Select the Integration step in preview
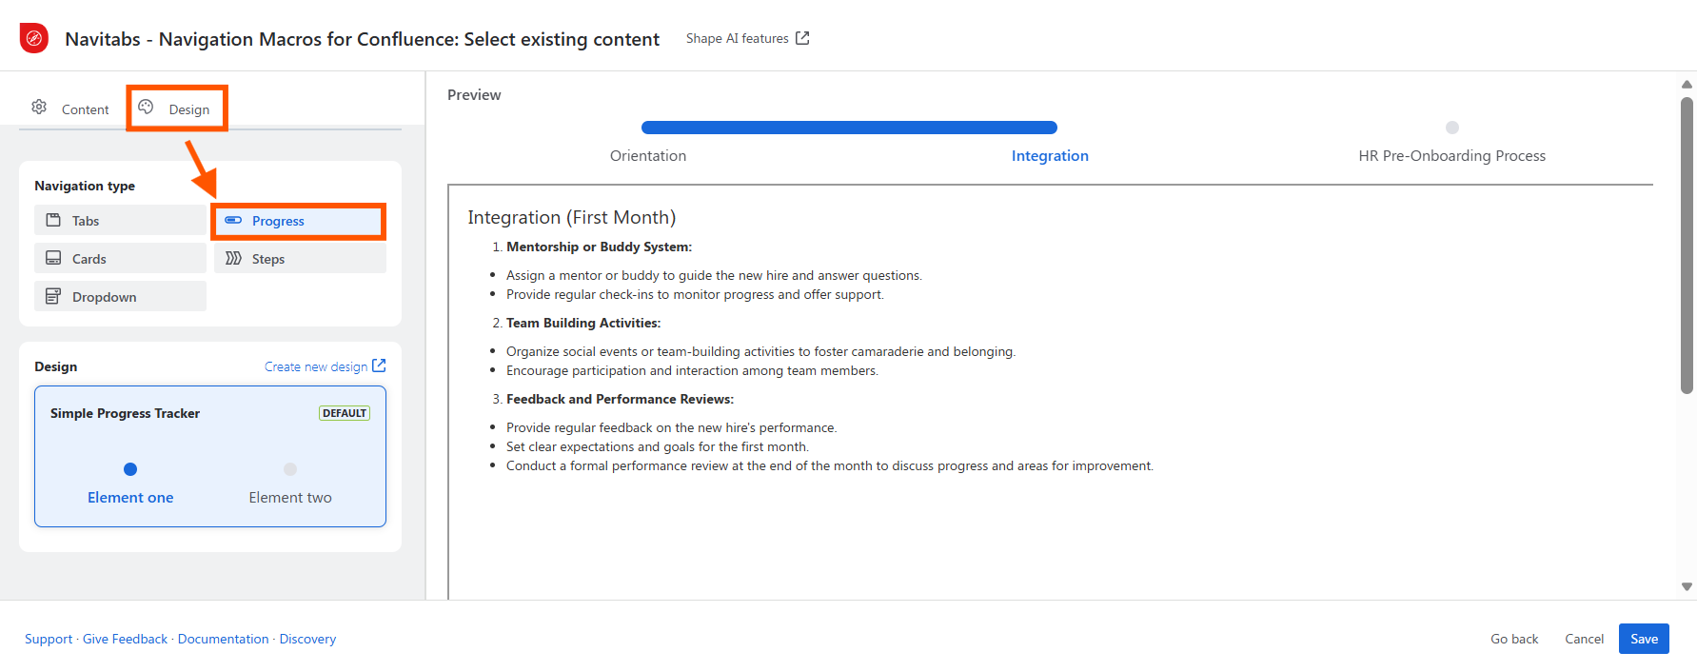 [1050, 156]
